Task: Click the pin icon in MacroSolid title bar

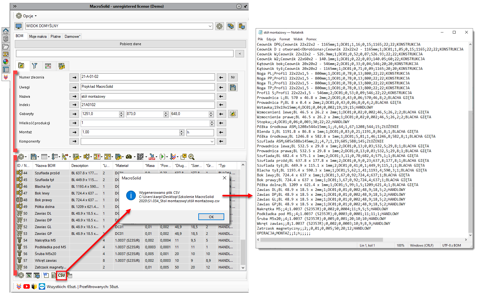Action: point(245,6)
